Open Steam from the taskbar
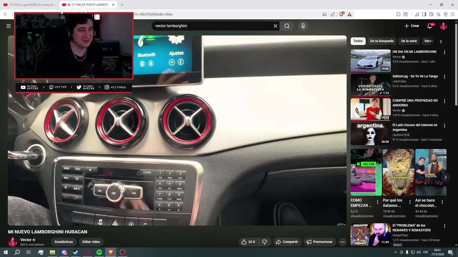 point(76,252)
